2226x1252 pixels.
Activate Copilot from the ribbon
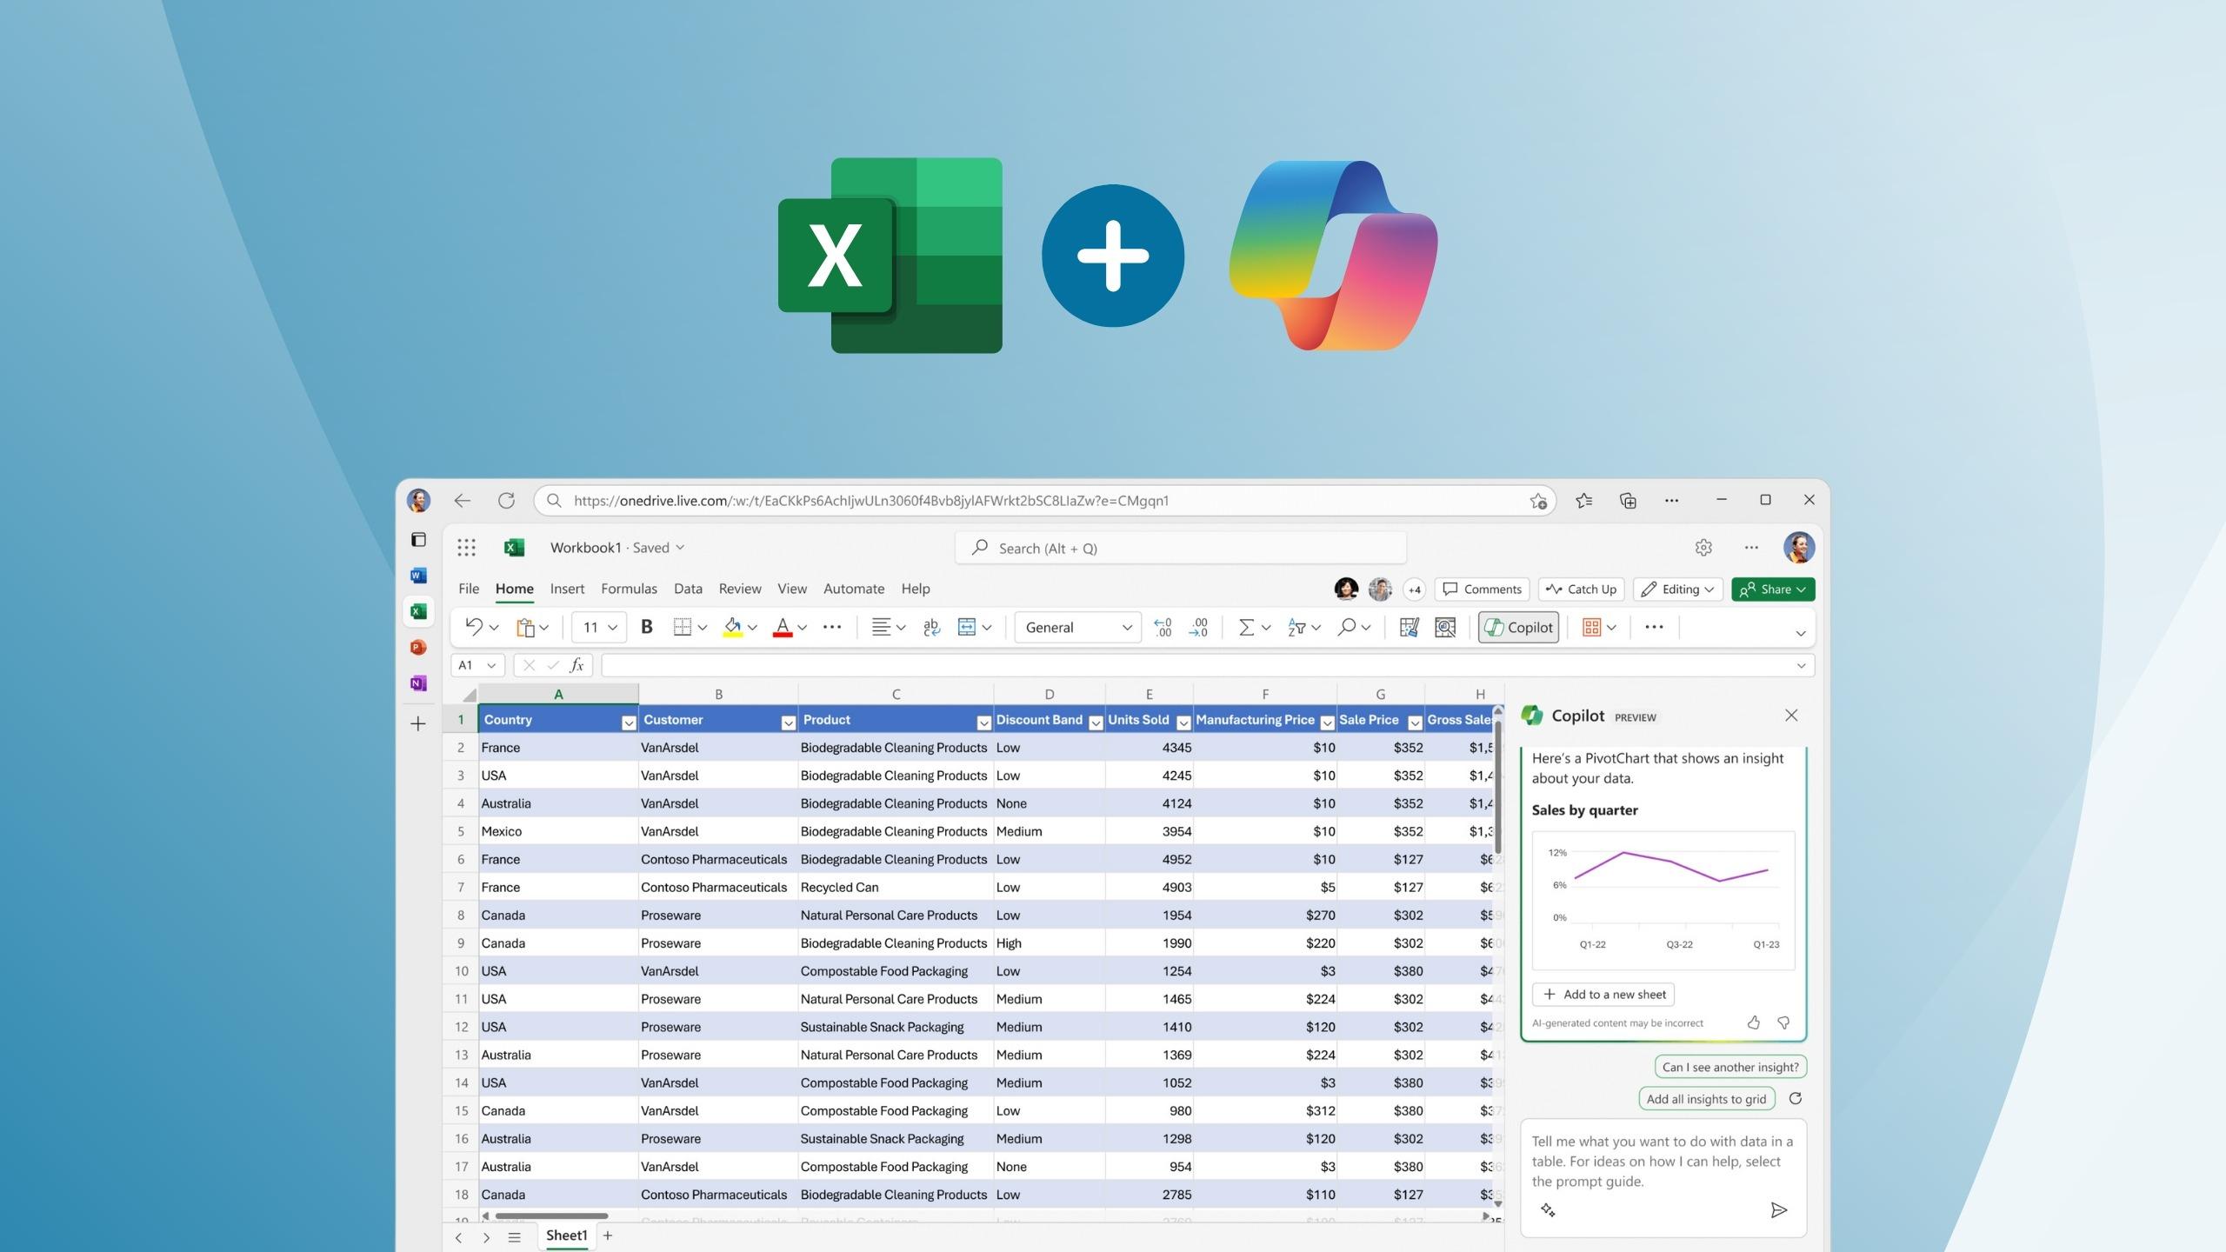(x=1517, y=627)
